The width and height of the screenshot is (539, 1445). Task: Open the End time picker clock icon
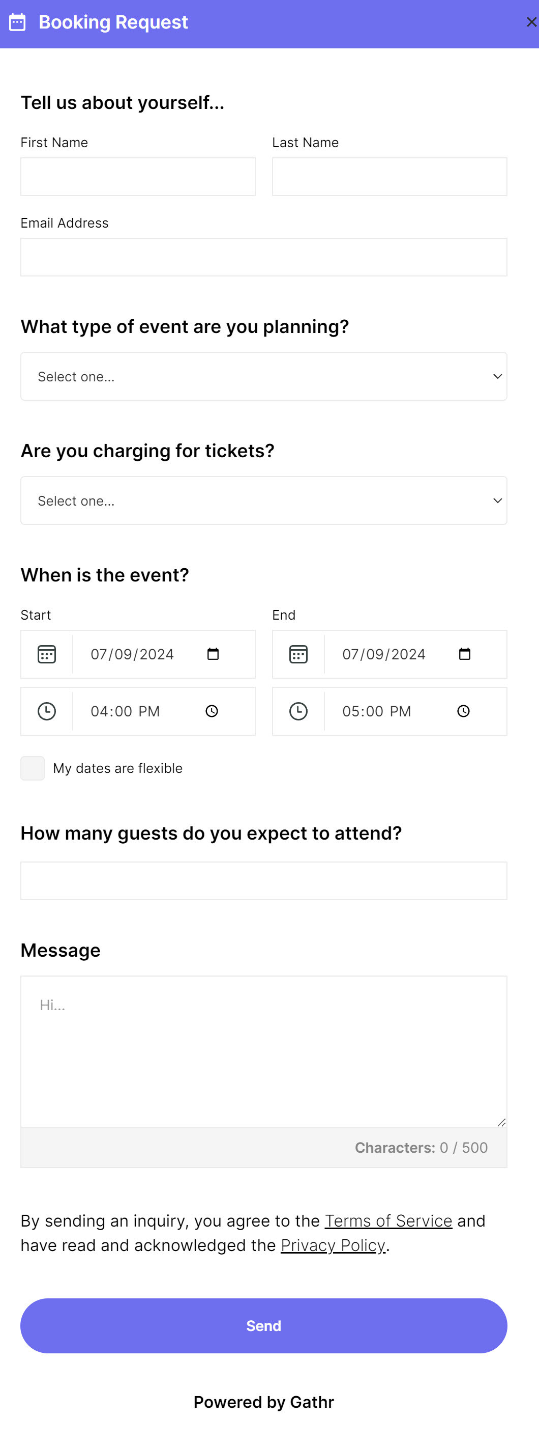463,711
